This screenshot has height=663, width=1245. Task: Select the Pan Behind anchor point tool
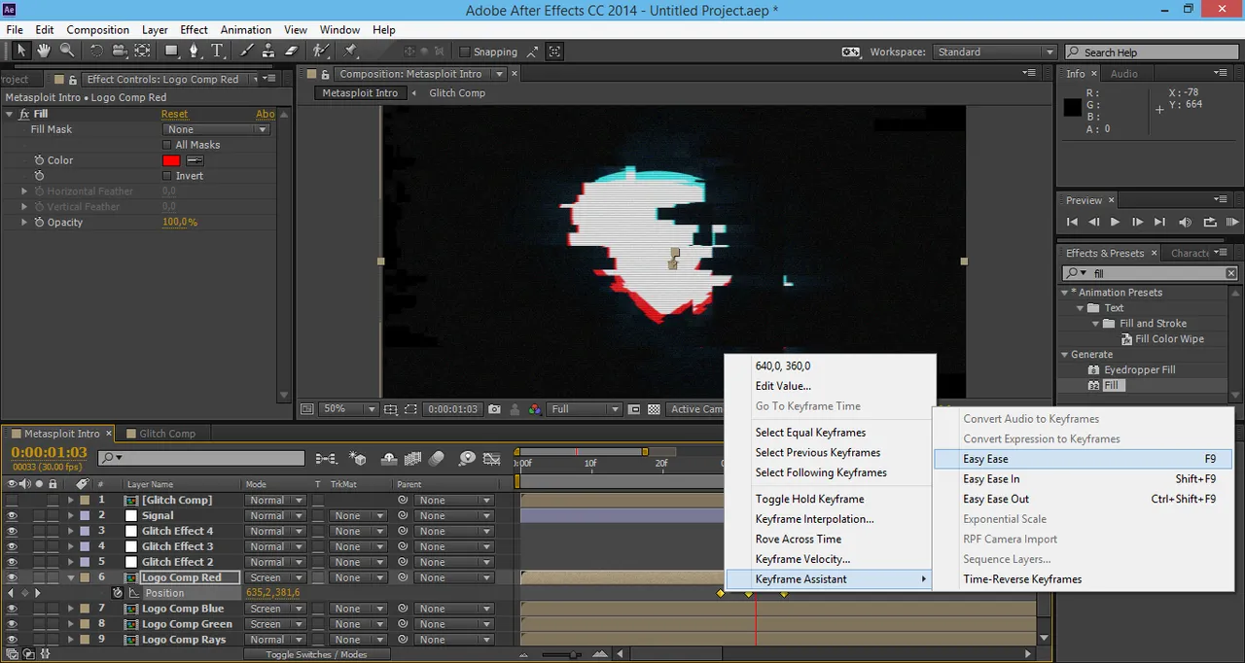[x=143, y=52]
